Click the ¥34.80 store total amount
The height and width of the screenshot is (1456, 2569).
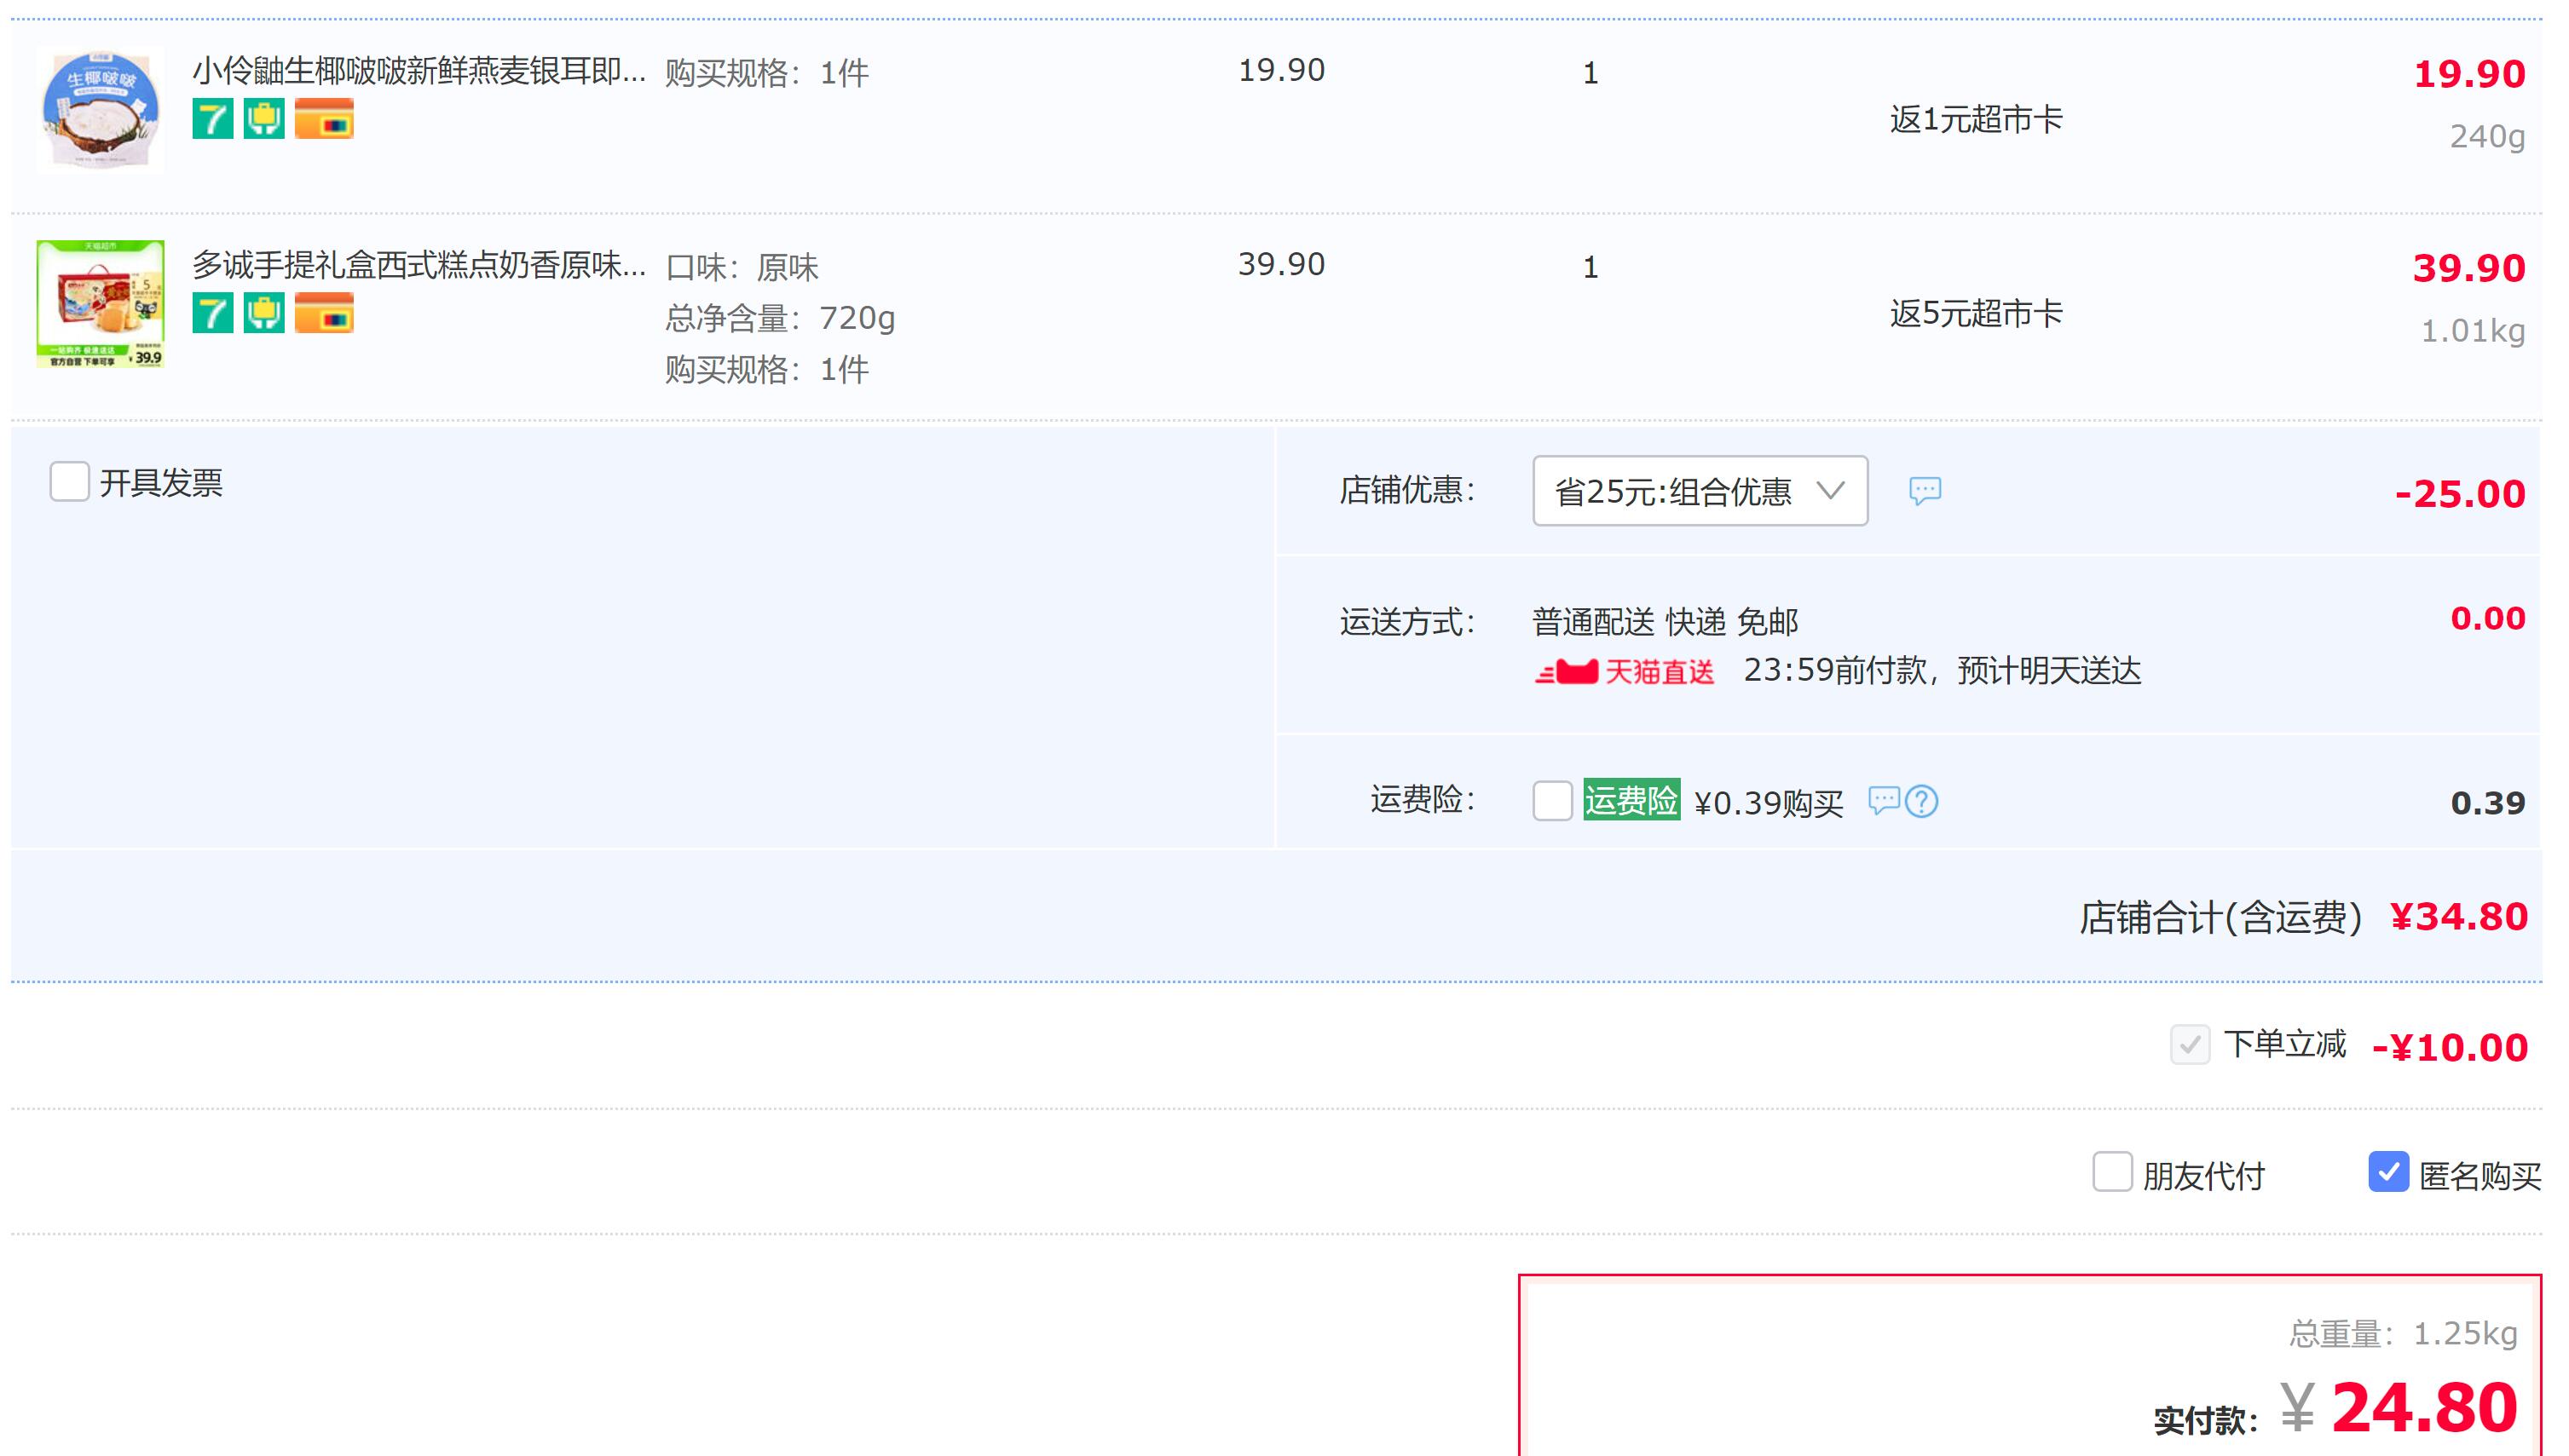2459,917
